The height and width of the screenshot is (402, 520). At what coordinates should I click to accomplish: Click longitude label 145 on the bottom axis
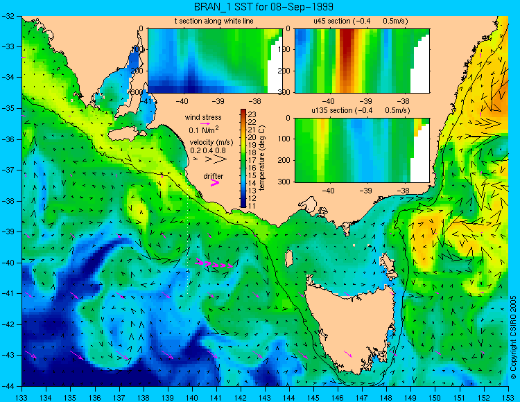tap(313, 398)
